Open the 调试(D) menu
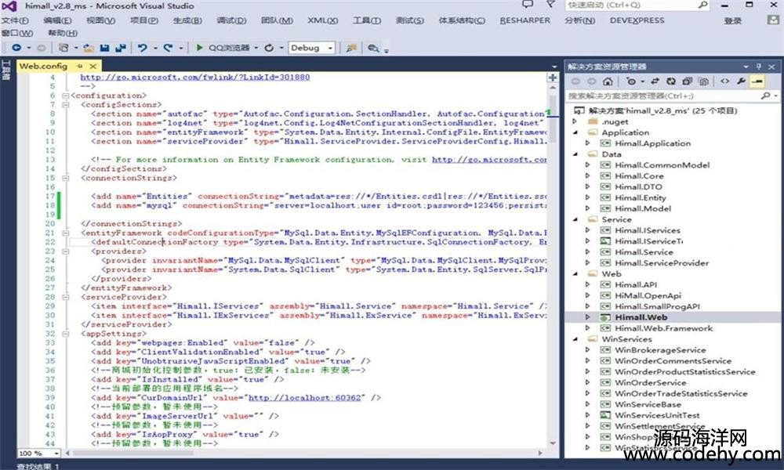The width and height of the screenshot is (784, 470). pyautogui.click(x=231, y=20)
